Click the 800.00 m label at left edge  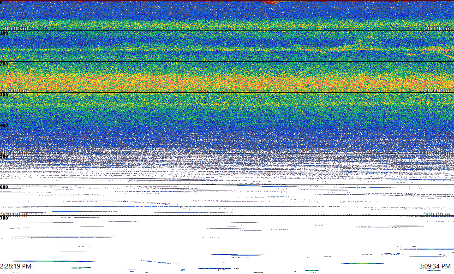point(14,28)
